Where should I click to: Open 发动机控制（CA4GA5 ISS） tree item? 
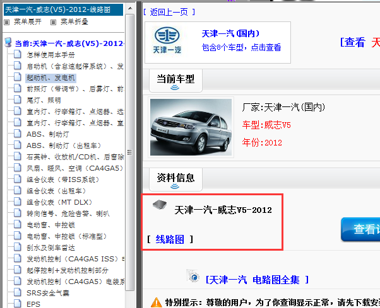tap(75, 259)
